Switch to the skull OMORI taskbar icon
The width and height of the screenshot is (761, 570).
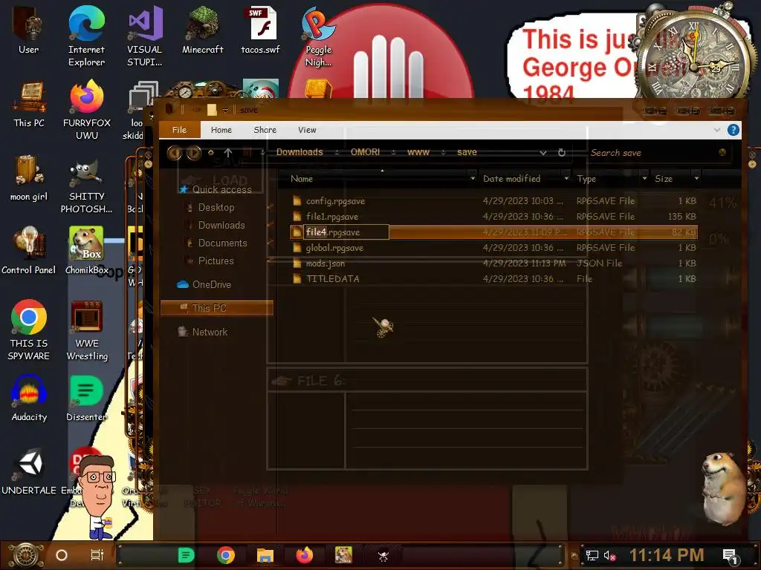pyautogui.click(x=383, y=556)
